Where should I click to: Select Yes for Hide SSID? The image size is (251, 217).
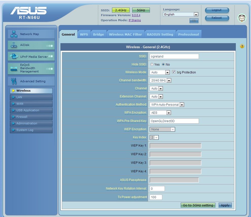pyautogui.click(x=152, y=65)
